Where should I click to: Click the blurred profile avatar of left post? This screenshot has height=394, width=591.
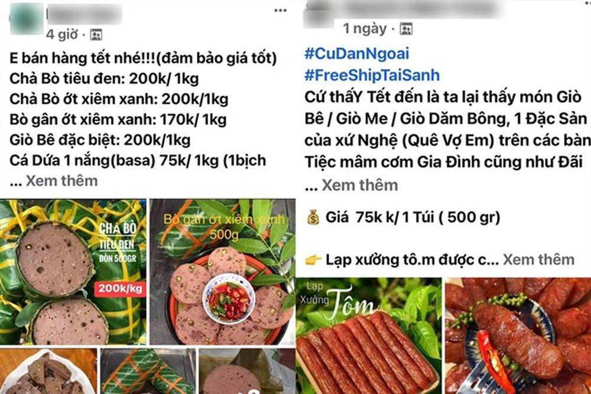[x=25, y=19]
